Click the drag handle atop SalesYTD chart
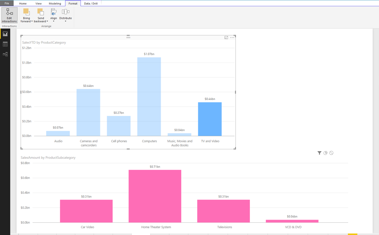 (128, 37)
